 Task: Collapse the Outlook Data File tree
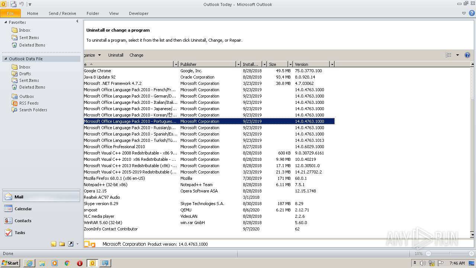6,59
